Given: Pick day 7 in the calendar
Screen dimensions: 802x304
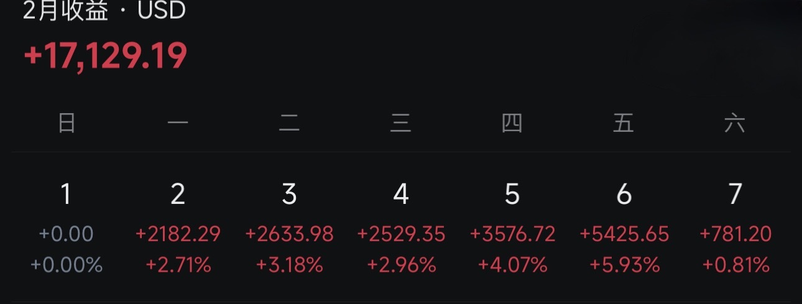Looking at the screenshot, I should 735,195.
